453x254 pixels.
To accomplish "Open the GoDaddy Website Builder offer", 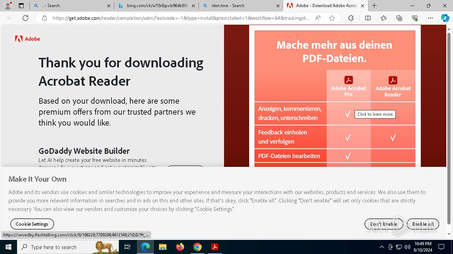I will pyautogui.click(x=84, y=151).
